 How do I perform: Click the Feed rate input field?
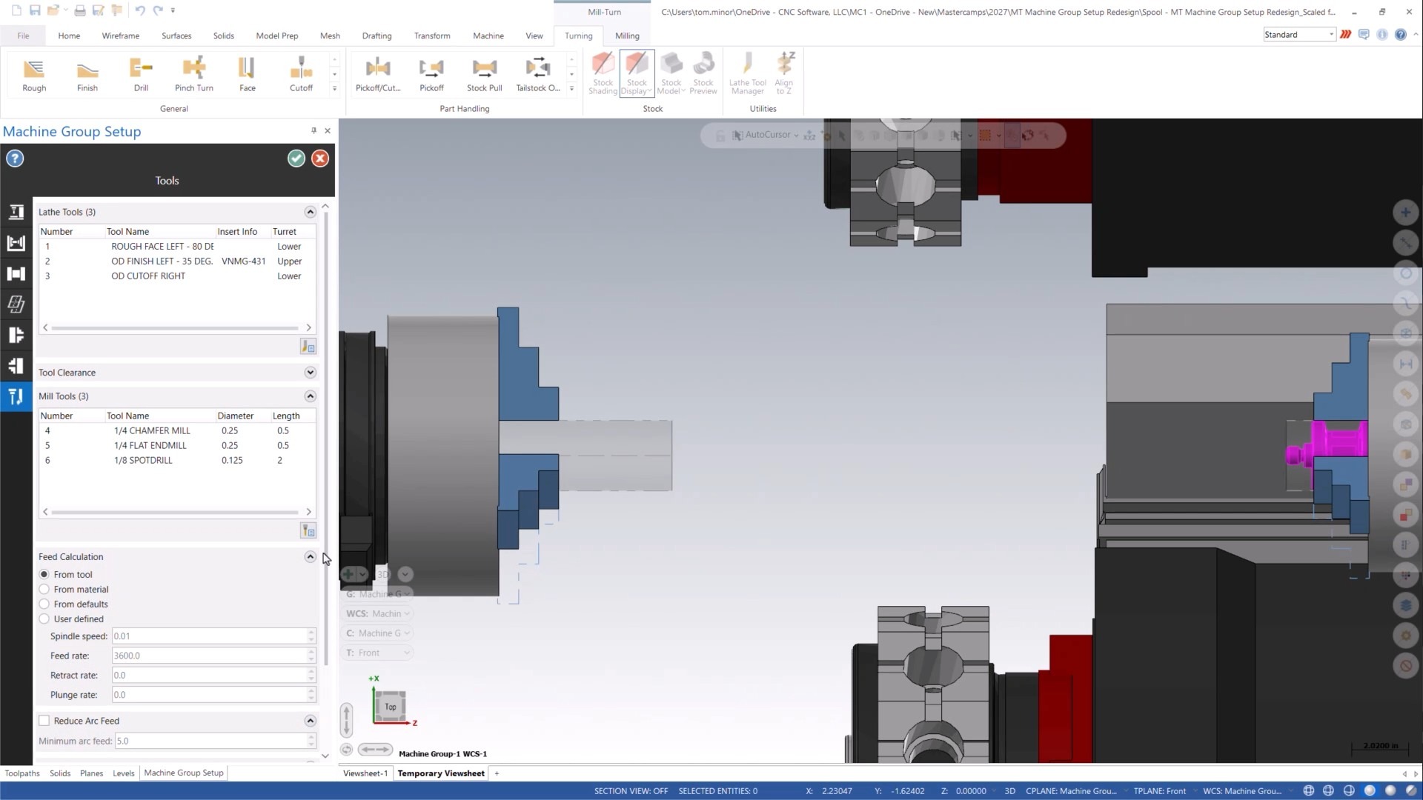209,656
